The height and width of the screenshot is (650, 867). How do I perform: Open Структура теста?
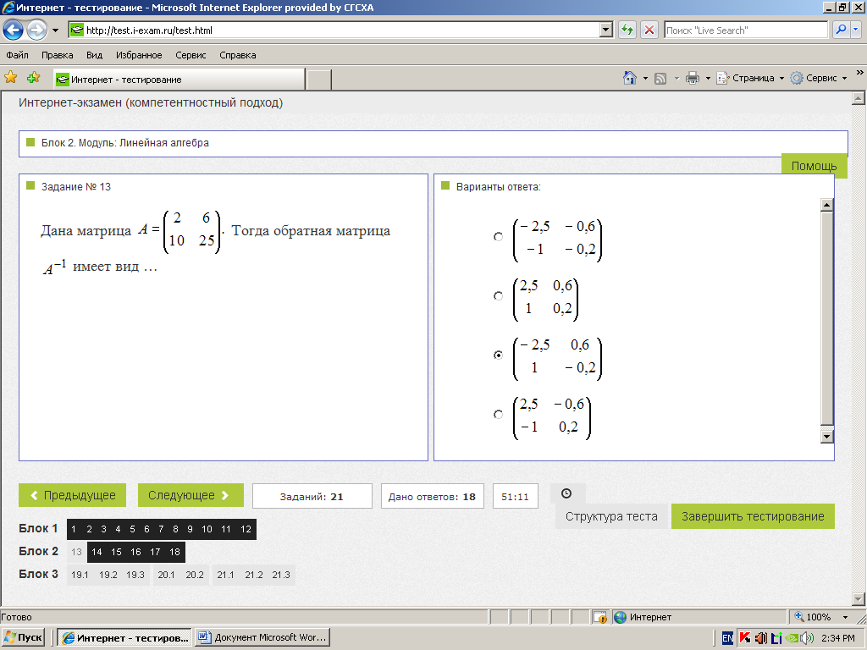[611, 516]
